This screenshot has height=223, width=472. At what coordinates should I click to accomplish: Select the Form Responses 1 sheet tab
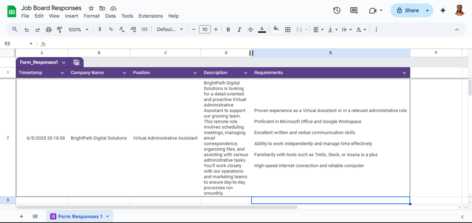(x=79, y=216)
